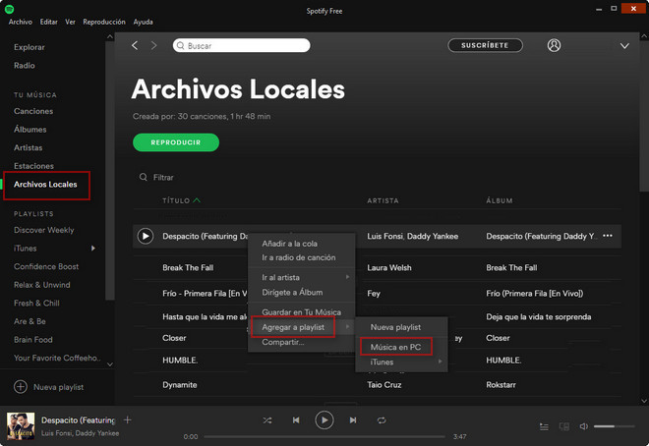This screenshot has width=649, height=446.
Task: Open Explorar in sidebar
Action: point(29,47)
